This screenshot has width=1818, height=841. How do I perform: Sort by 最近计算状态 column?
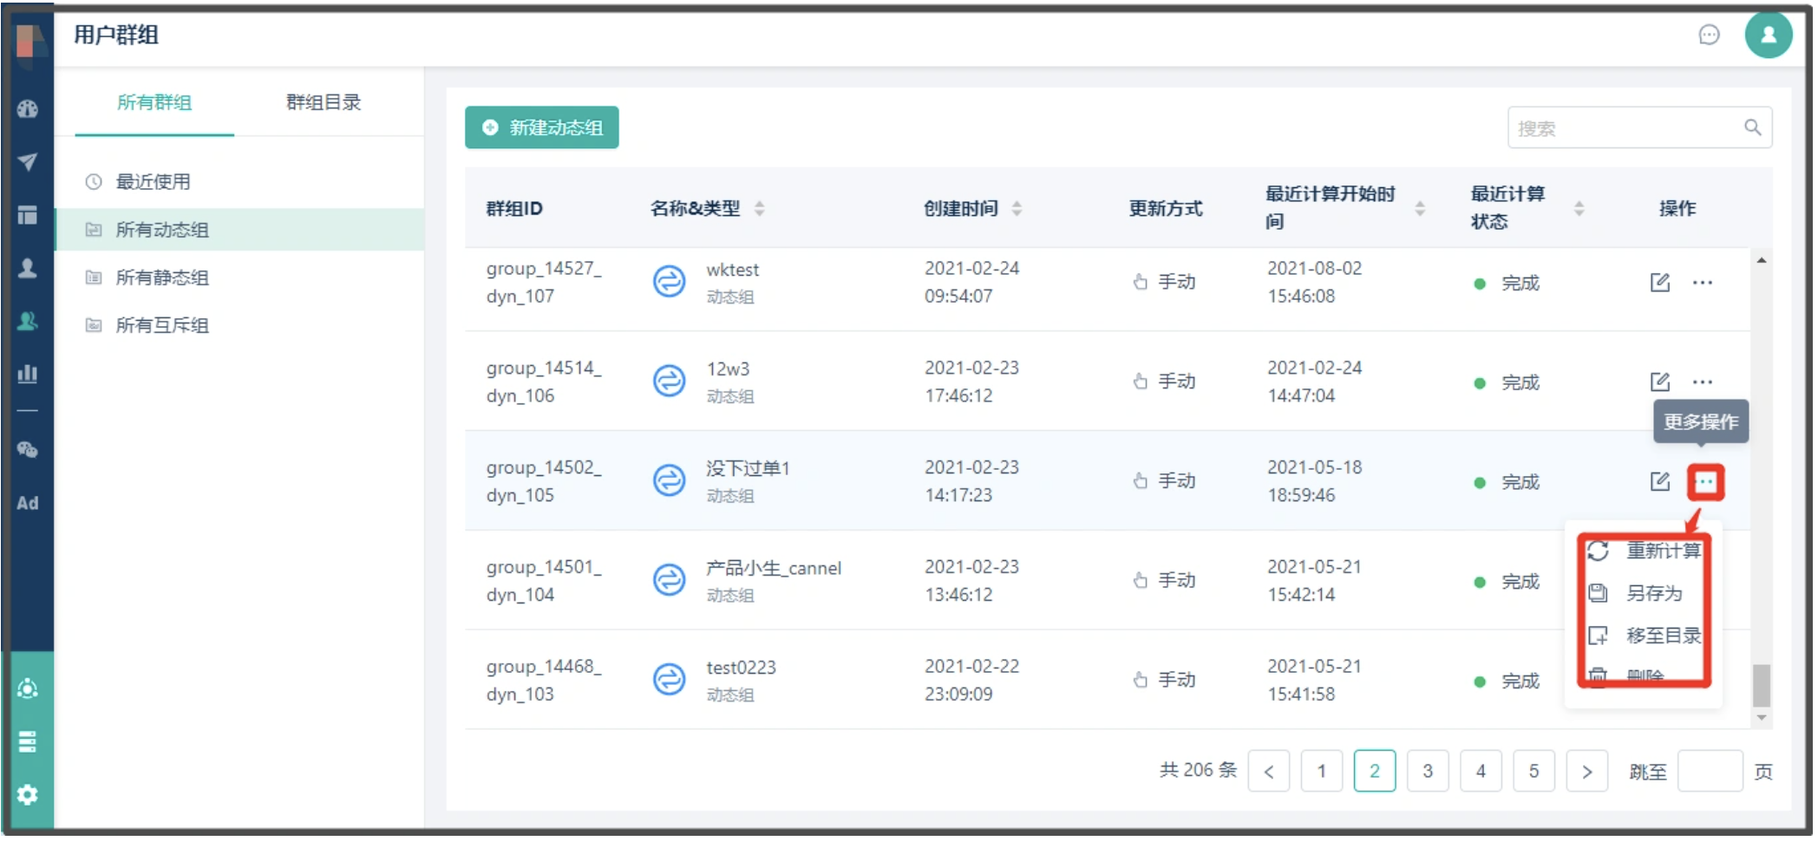(1579, 208)
